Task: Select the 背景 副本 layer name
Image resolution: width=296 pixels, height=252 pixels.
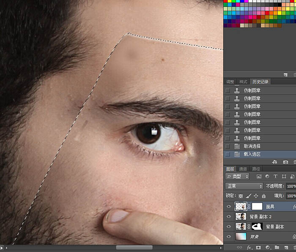Action: coord(275,227)
